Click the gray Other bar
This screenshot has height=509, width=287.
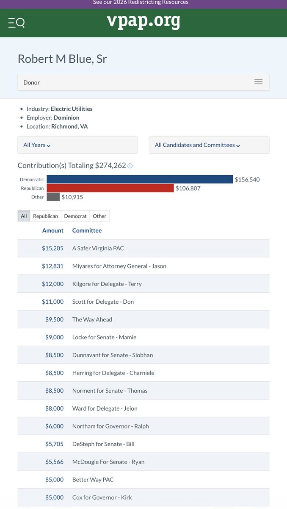(53, 197)
